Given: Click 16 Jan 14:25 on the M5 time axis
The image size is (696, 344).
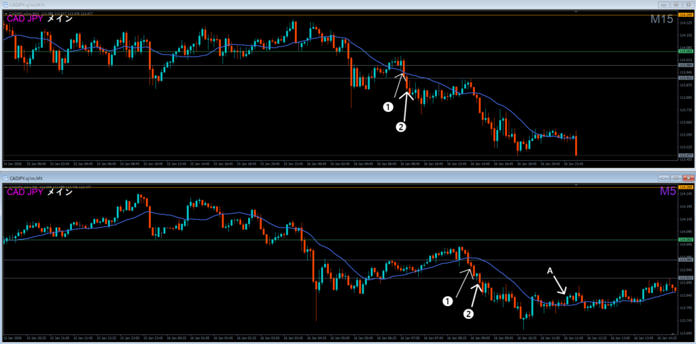Looking at the screenshot, I should click(x=669, y=337).
